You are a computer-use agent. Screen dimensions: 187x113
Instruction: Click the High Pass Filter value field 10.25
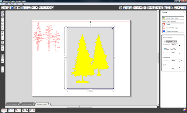(x=175, y=45)
